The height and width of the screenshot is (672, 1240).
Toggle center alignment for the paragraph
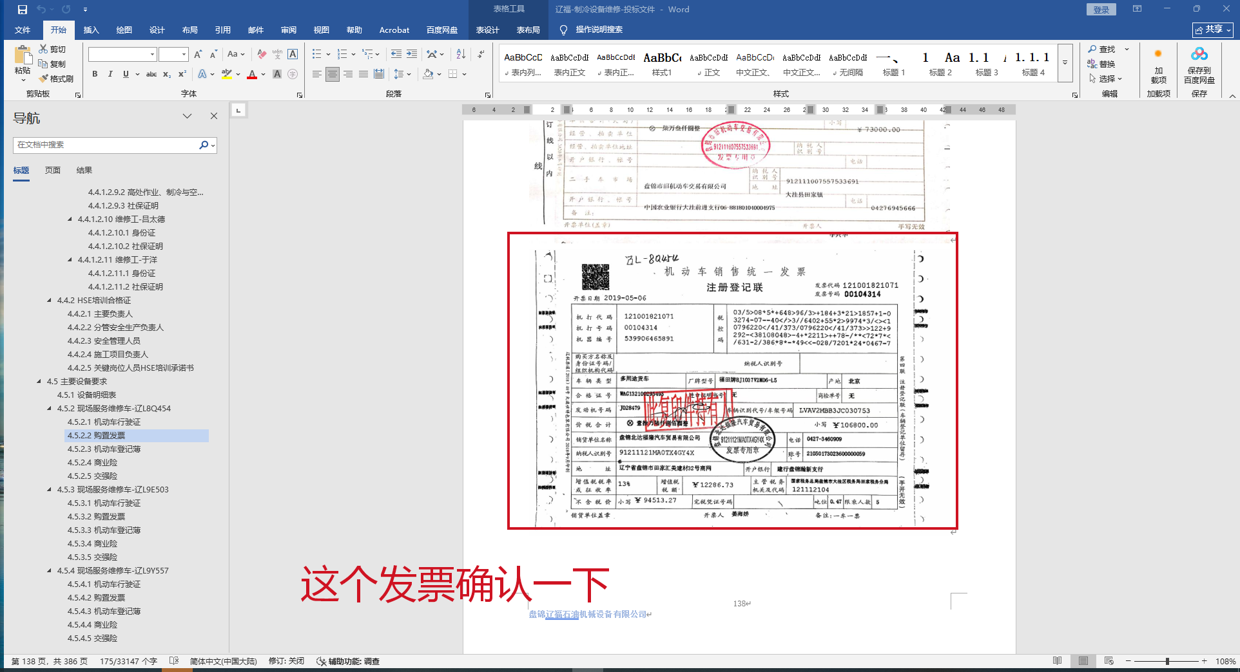coord(333,74)
